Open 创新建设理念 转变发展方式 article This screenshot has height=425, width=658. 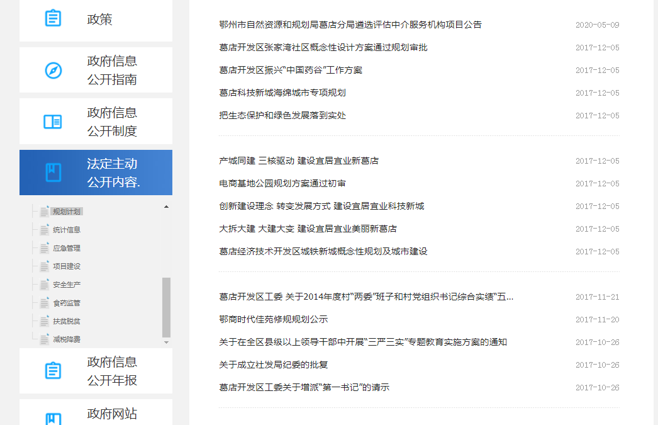coord(321,206)
